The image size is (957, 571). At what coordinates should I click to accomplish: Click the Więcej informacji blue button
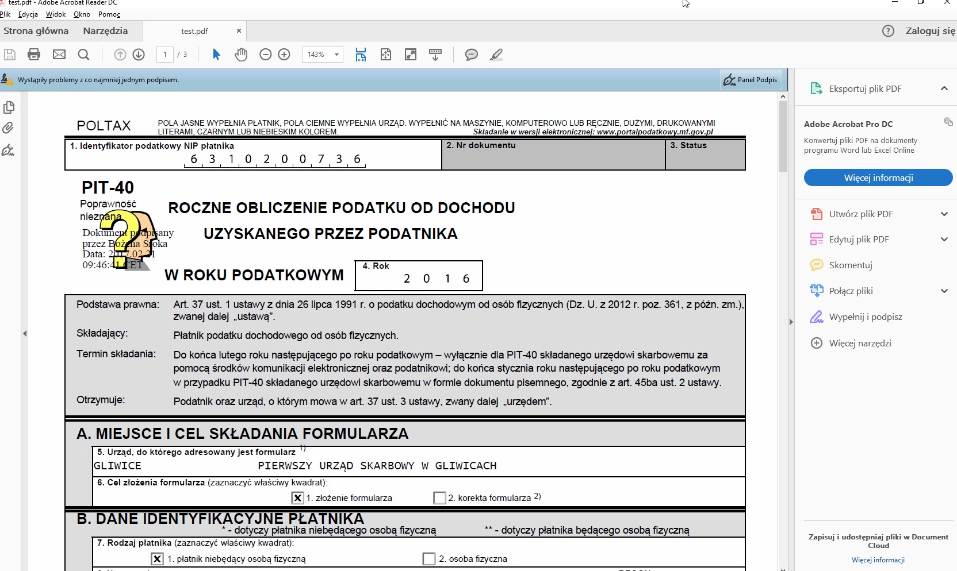click(878, 178)
